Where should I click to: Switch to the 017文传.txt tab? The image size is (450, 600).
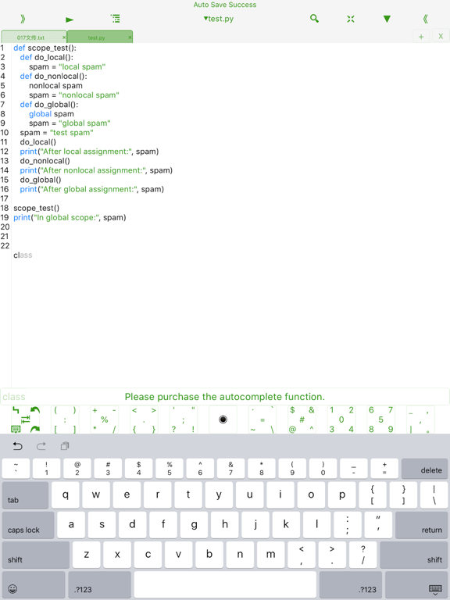pyautogui.click(x=30, y=37)
